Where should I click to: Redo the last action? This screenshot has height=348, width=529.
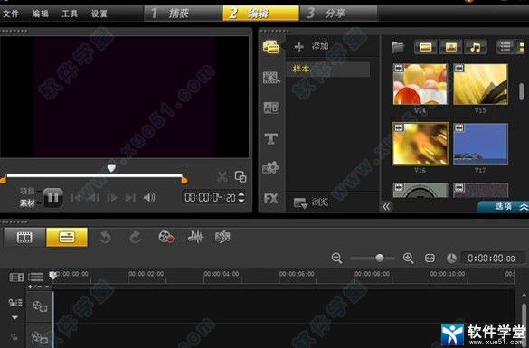136,238
